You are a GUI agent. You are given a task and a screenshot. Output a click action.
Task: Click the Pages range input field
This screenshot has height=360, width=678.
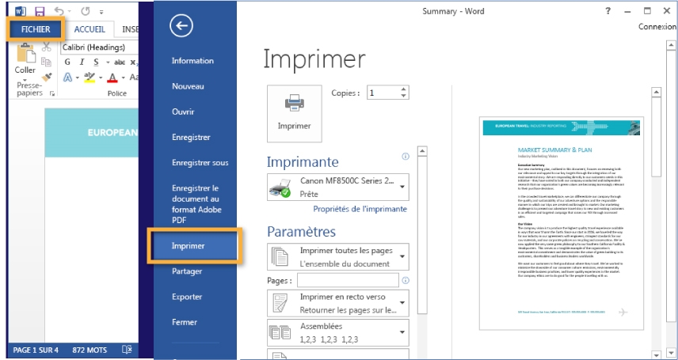coord(348,280)
